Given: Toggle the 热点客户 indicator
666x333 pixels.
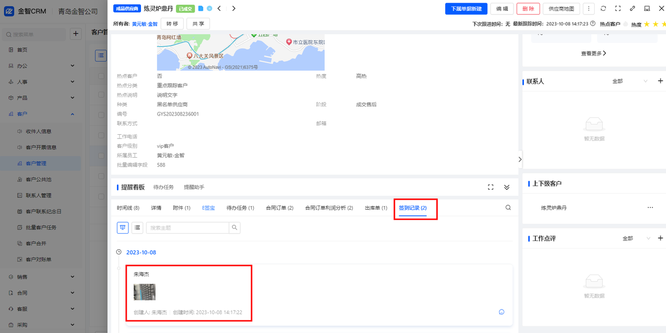Looking at the screenshot, I should (x=624, y=24).
